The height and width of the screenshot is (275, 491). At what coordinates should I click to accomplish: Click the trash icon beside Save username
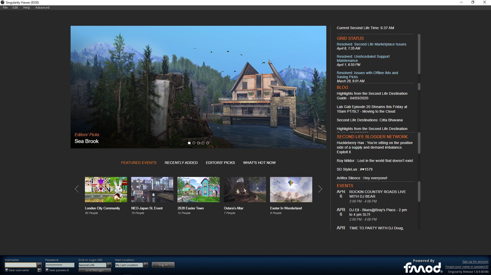pyautogui.click(x=39, y=270)
